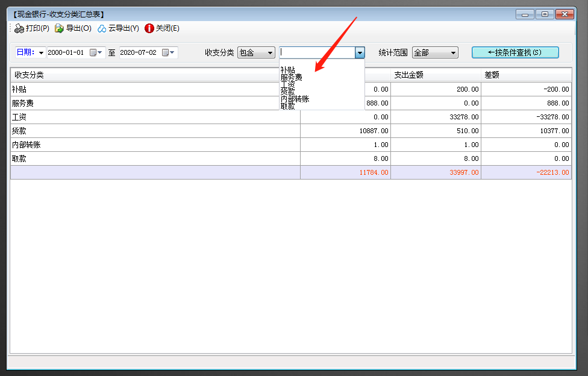Image resolution: width=588 pixels, height=376 pixels.
Task: Click the 云导出(Y) cloud export icon
Action: tap(102, 28)
